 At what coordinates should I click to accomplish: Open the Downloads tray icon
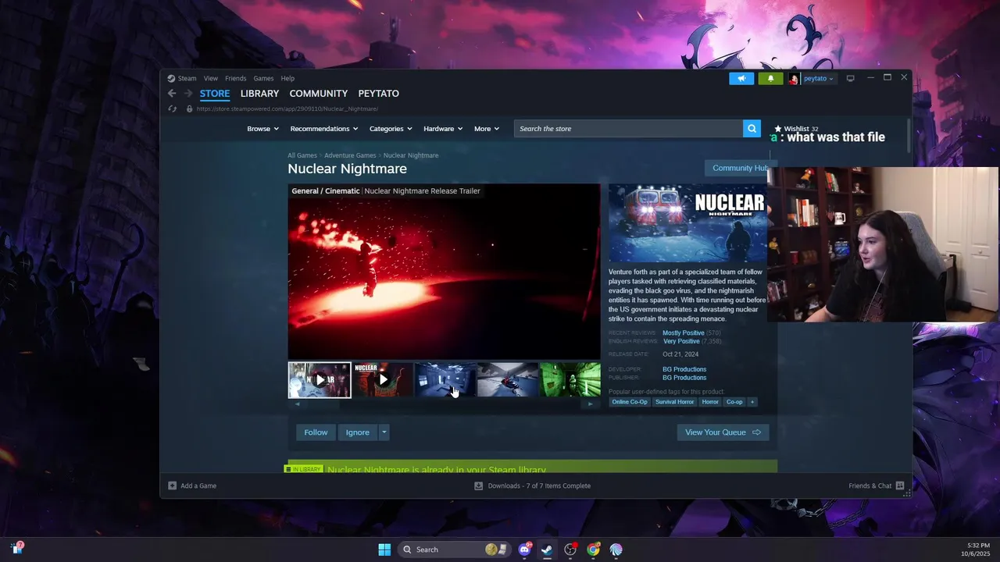(x=479, y=486)
